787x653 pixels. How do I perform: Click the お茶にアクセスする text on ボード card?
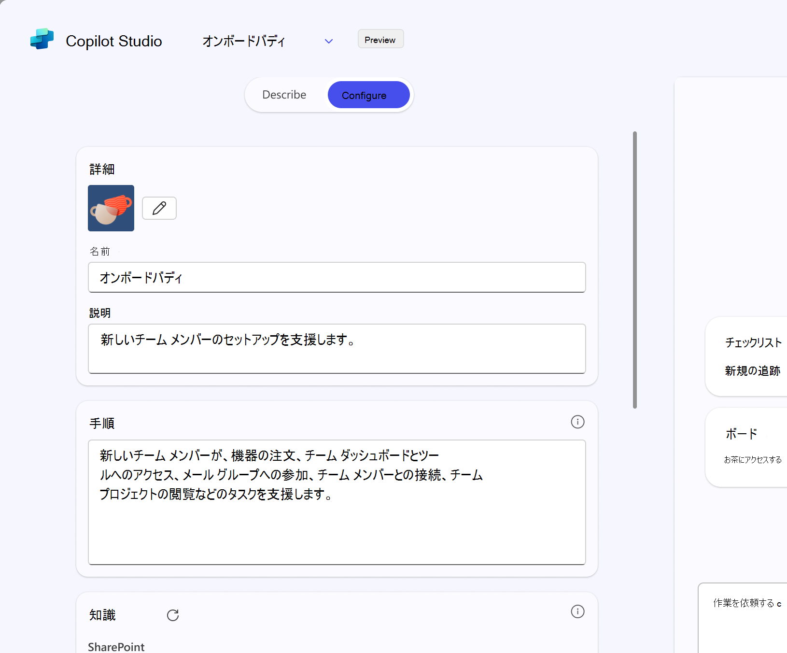[753, 459]
